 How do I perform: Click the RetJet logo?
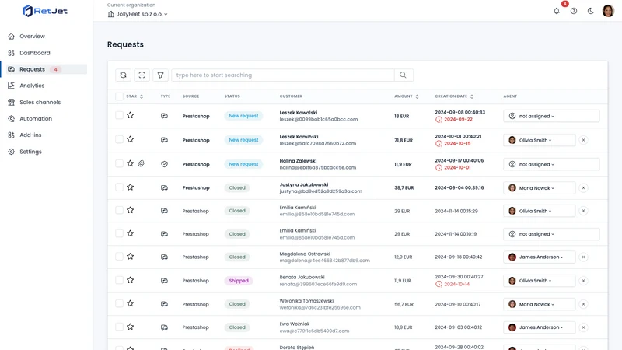click(45, 11)
